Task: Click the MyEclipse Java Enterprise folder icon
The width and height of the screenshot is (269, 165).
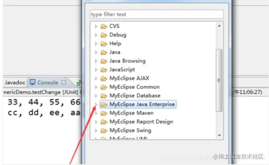Action: [x=104, y=104]
